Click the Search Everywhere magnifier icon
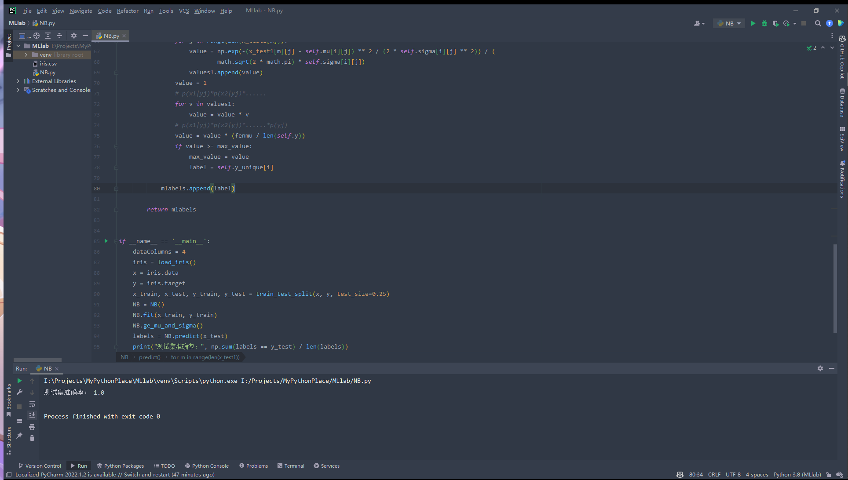 tap(818, 23)
